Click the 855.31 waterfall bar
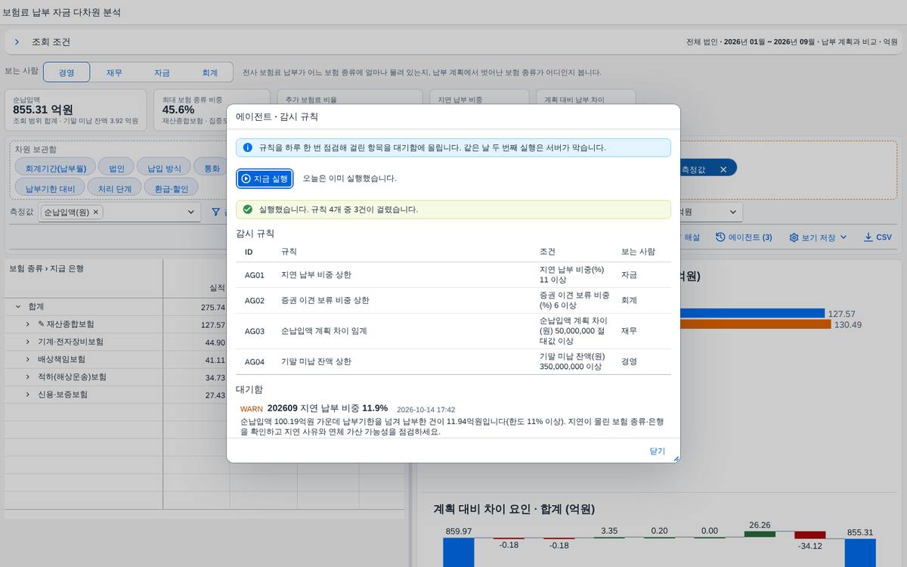 tap(860, 552)
